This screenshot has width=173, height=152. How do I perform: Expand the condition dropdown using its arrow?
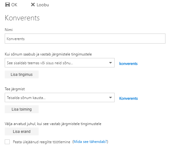[x=111, y=63]
